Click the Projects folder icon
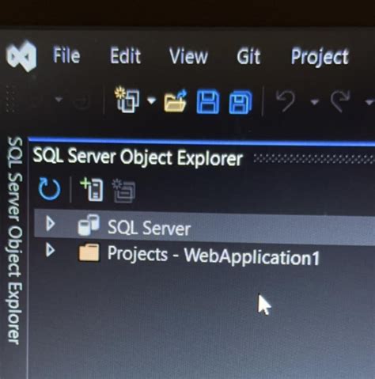The width and height of the screenshot is (375, 379). point(89,252)
